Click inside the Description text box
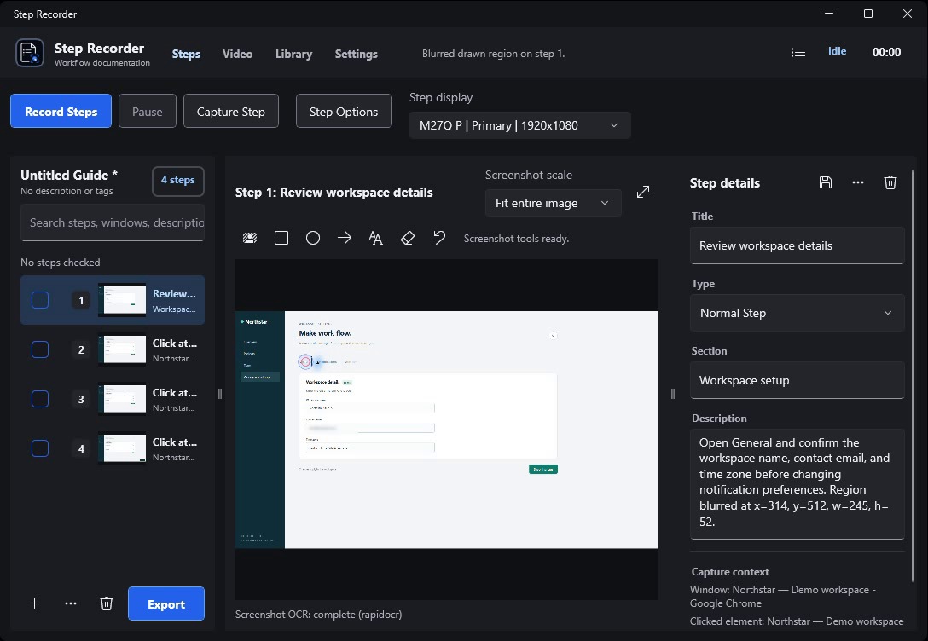This screenshot has height=641, width=928. (x=797, y=483)
